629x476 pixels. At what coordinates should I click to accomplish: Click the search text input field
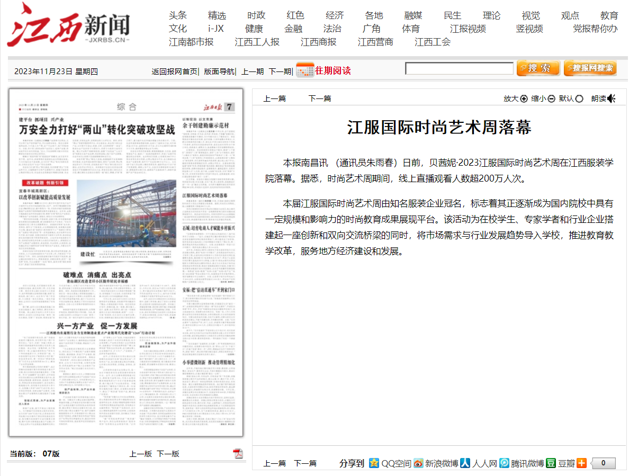[459, 68]
